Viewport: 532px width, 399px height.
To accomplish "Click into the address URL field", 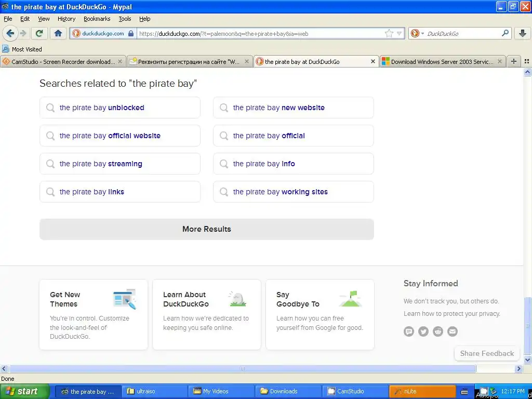I will 261,33.
